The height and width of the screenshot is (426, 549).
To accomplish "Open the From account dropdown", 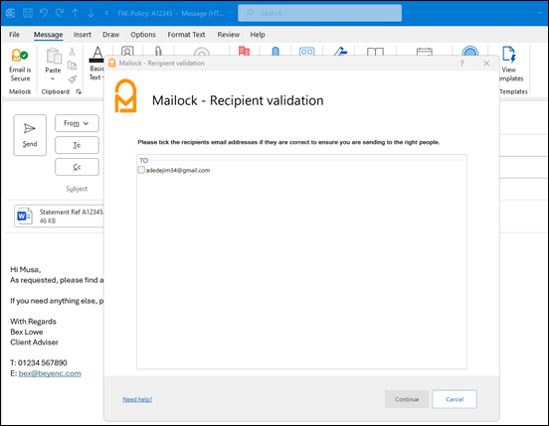I will [77, 123].
